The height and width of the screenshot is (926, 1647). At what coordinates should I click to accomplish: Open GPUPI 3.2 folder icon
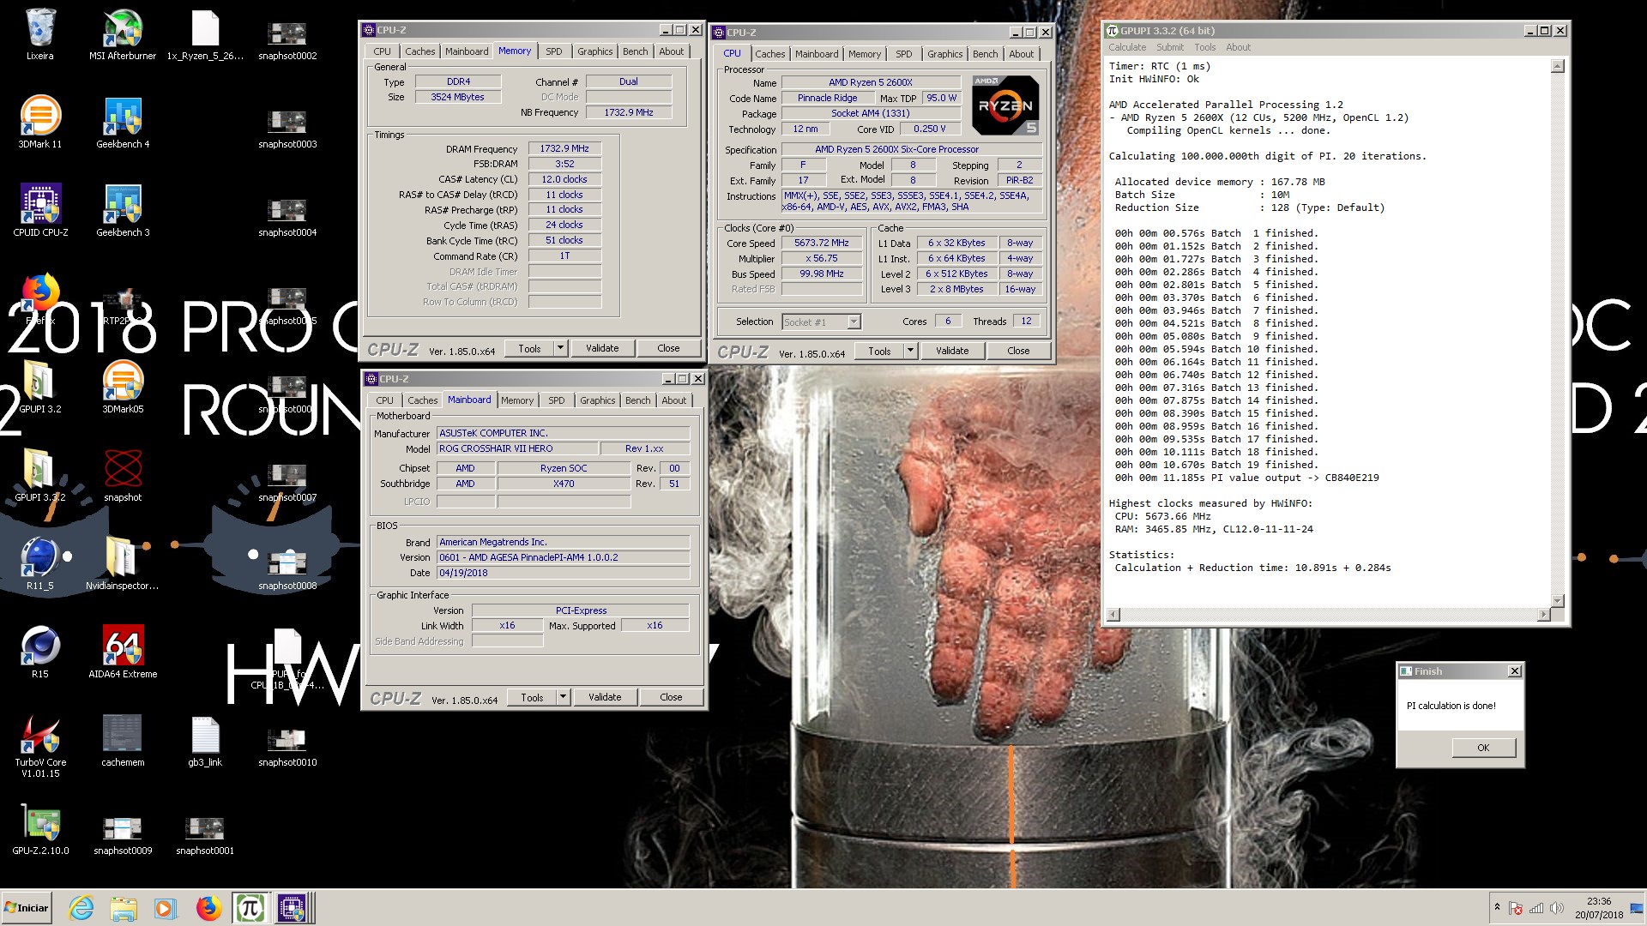[x=39, y=388]
